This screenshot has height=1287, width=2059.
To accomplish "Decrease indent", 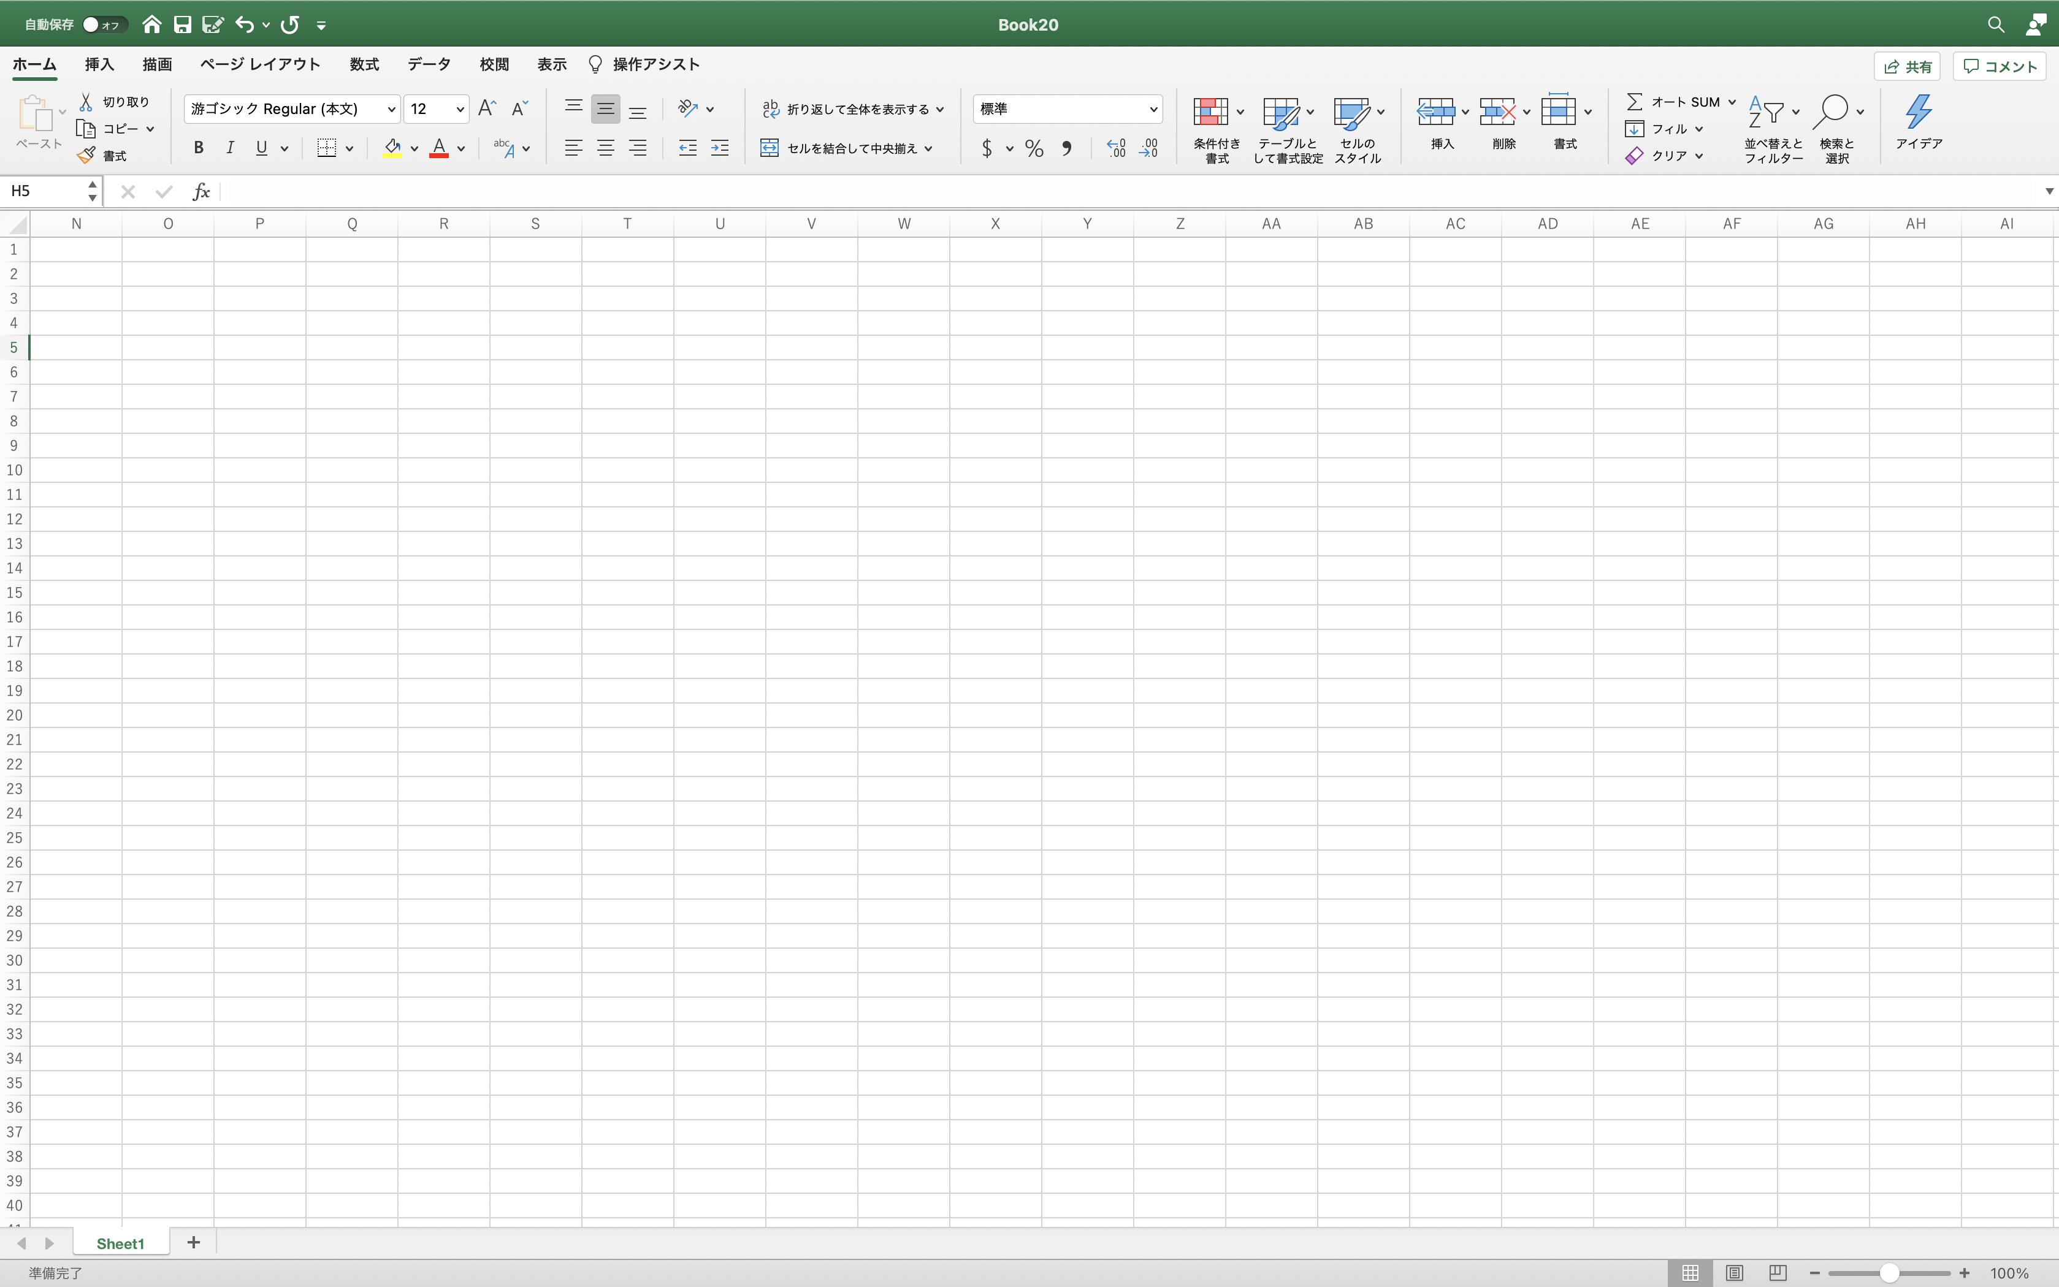I will pos(687,148).
